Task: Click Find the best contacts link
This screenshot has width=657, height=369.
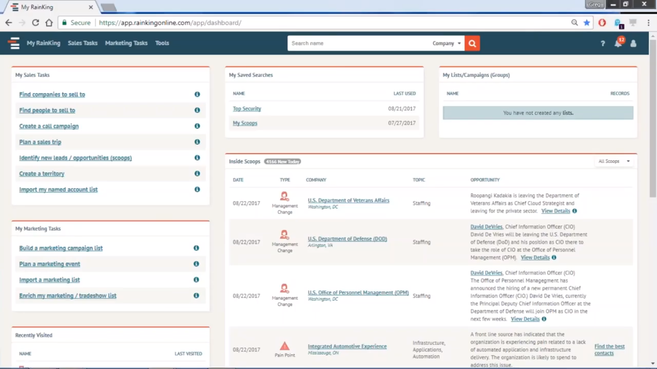Action: (x=609, y=350)
